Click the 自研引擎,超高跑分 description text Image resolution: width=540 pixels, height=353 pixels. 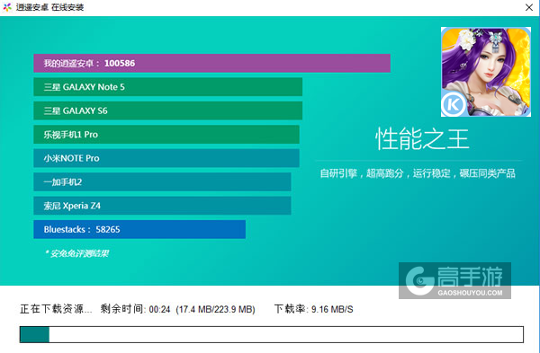(x=418, y=173)
